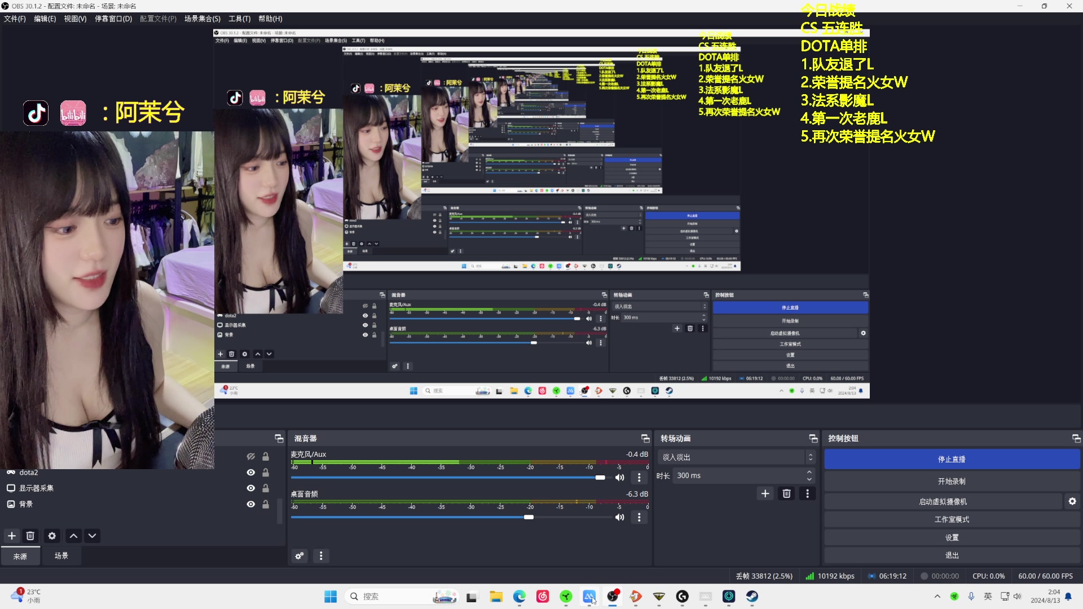This screenshot has height=609, width=1083.
Task: Open the 帮助(H) menu
Action: [x=270, y=19]
